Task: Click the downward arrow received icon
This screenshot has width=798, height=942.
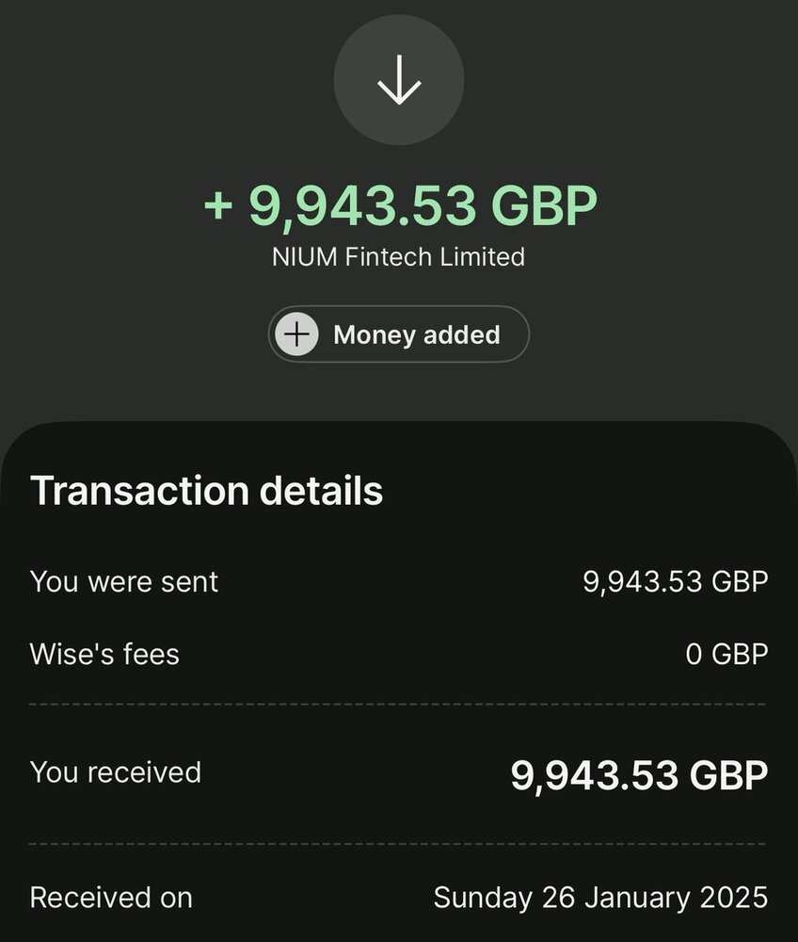Action: (399, 79)
